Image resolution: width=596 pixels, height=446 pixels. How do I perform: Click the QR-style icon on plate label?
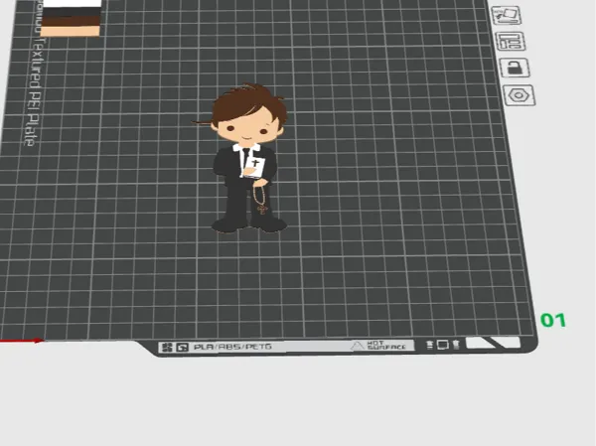click(x=167, y=347)
